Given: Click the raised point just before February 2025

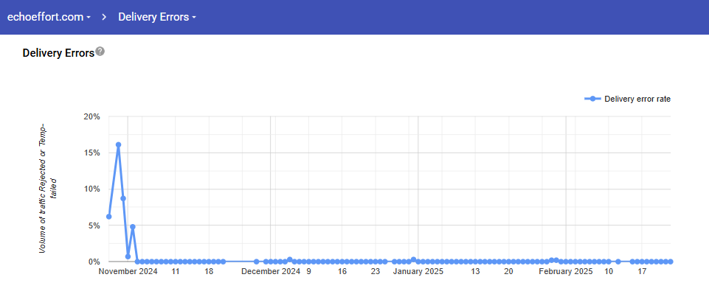Looking at the screenshot, I should pos(556,259).
